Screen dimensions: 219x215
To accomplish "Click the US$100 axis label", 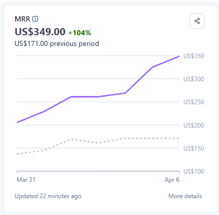I will 194,172.
